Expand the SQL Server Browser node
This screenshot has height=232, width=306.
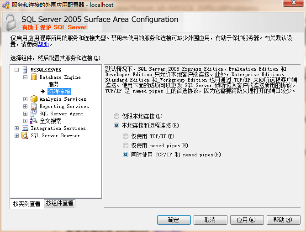17,135
